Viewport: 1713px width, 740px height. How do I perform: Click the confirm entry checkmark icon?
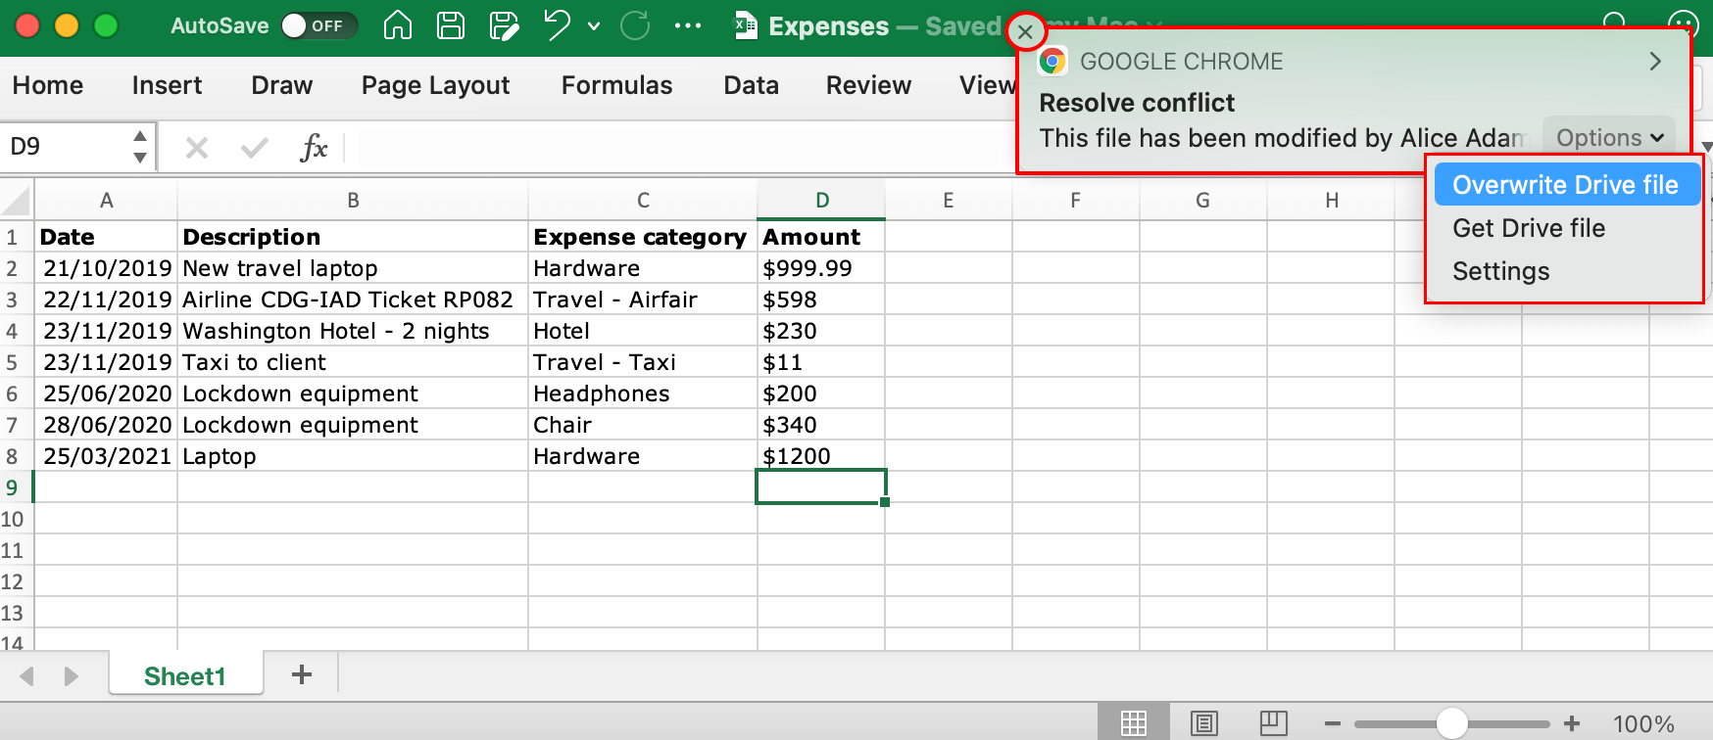pos(255,148)
